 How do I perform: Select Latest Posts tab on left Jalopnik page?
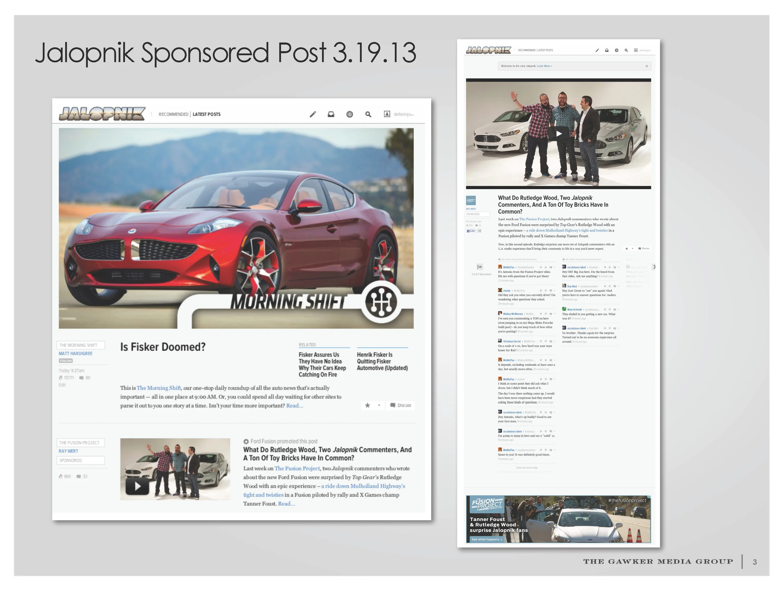coord(207,114)
